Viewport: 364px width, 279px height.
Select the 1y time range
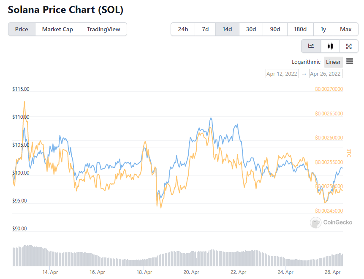tap(323, 29)
